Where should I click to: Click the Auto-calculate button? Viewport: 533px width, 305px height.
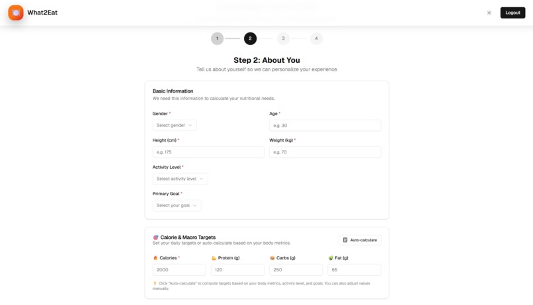(360, 240)
